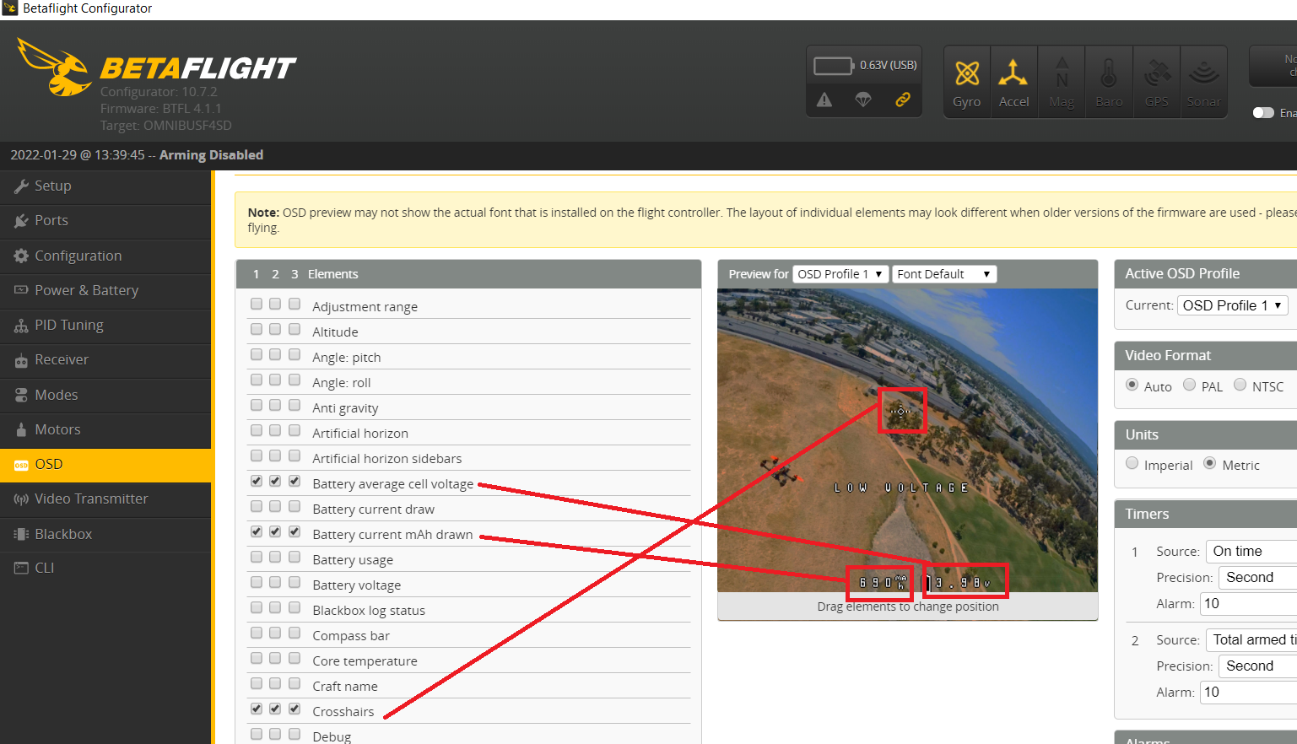Click the Adjustment range element label
Viewport: 1297px width, 744px height.
(x=365, y=307)
